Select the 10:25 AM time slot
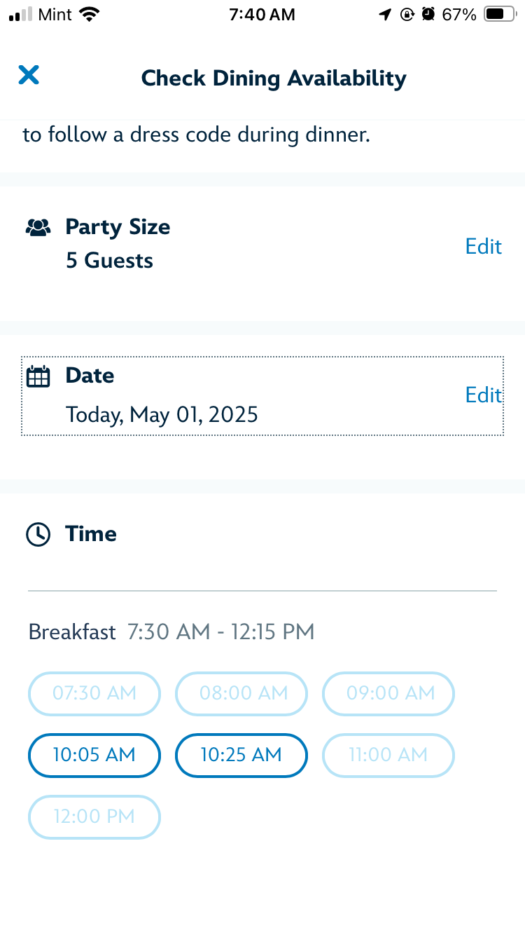This screenshot has width=525, height=935. click(x=241, y=755)
